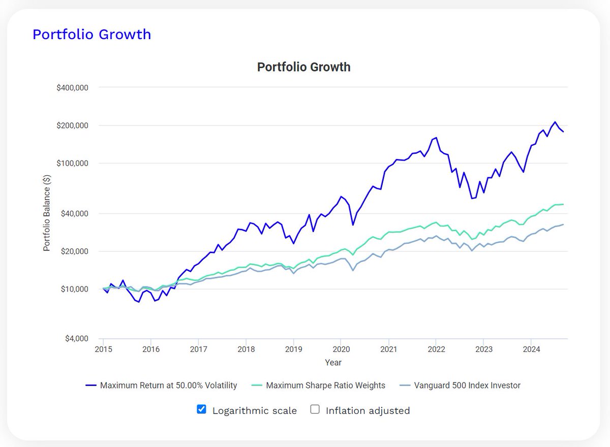Click the Inflation adjusted label text
The height and width of the screenshot is (447, 610).
tap(368, 410)
